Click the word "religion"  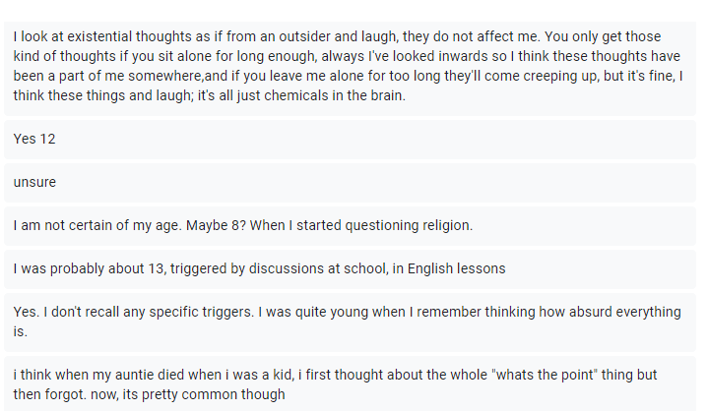443,226
